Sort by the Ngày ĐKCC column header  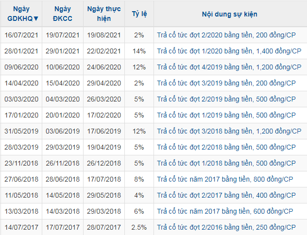pyautogui.click(x=63, y=14)
